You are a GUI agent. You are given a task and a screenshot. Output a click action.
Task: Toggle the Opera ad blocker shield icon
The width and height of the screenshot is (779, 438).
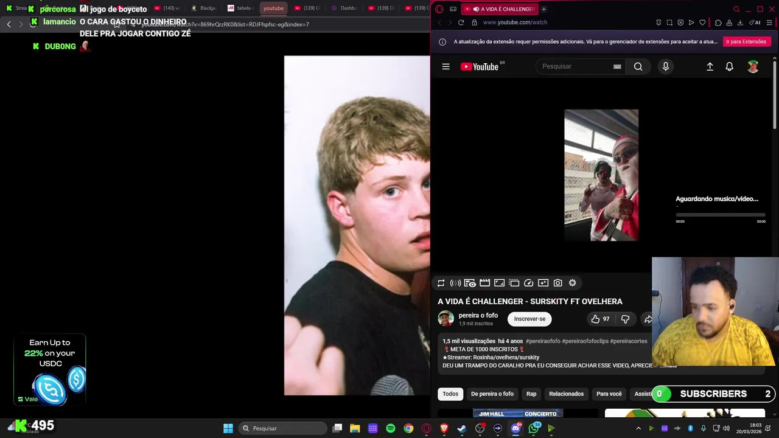coord(680,23)
